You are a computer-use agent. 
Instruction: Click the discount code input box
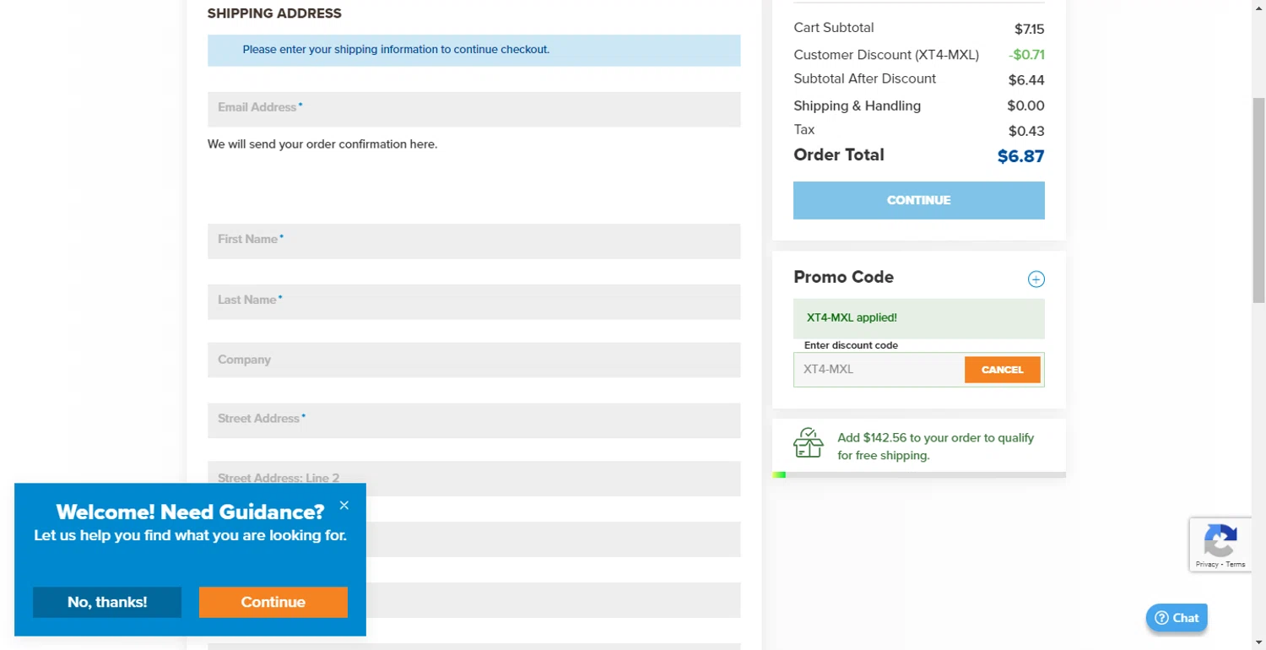879,370
